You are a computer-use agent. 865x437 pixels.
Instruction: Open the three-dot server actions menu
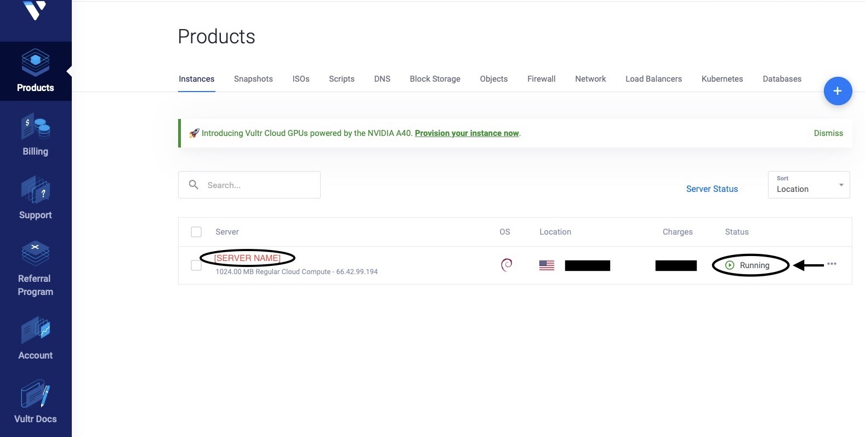[832, 264]
